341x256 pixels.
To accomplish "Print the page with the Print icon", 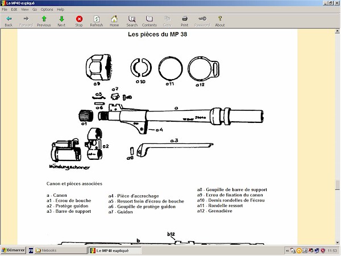I will 185,19.
